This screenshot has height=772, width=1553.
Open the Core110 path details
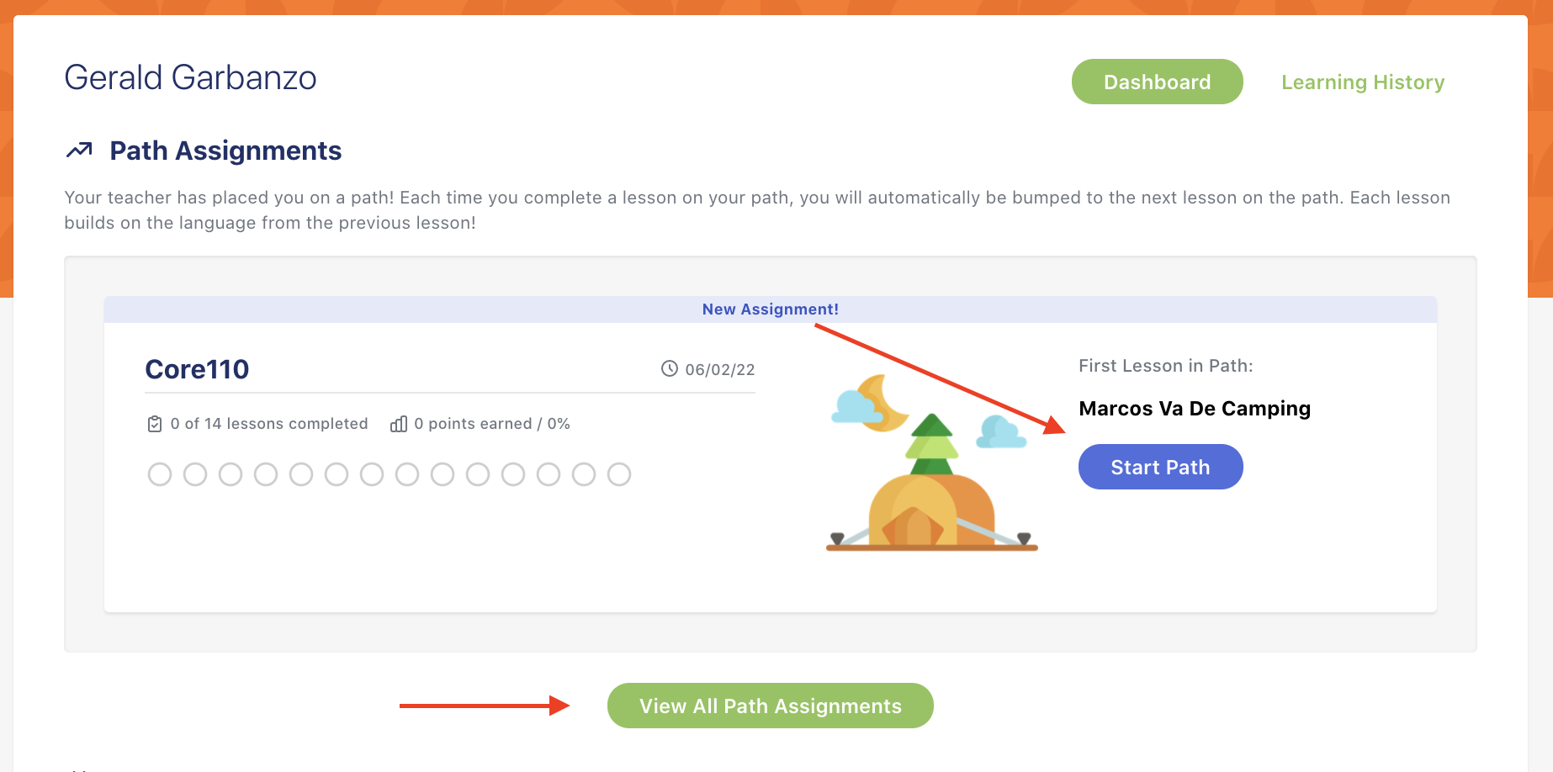click(197, 368)
